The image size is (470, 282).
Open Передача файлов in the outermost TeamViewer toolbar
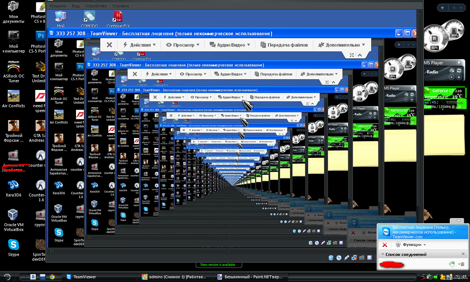click(284, 45)
